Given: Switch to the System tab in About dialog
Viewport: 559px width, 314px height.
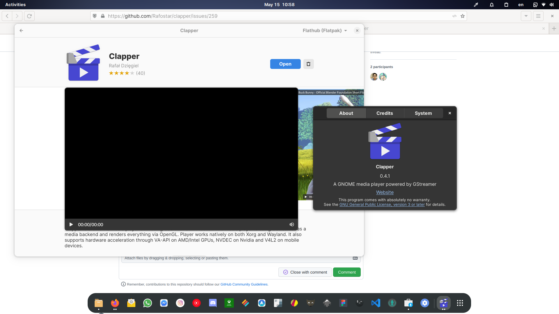Looking at the screenshot, I should click(x=423, y=113).
